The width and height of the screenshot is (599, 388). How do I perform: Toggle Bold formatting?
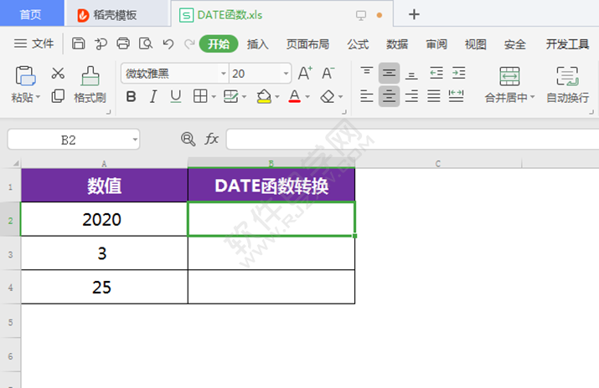coord(131,96)
